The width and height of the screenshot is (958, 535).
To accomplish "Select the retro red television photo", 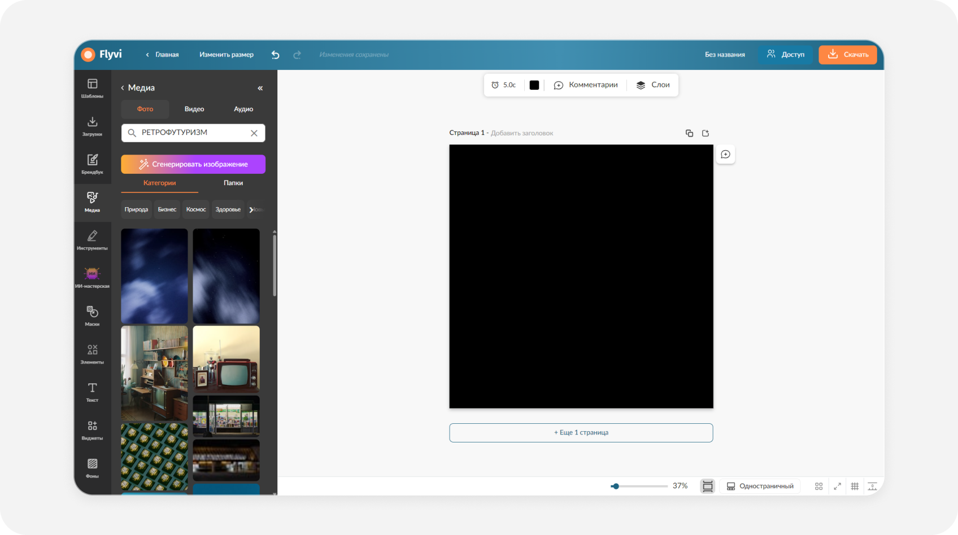I will click(x=226, y=359).
